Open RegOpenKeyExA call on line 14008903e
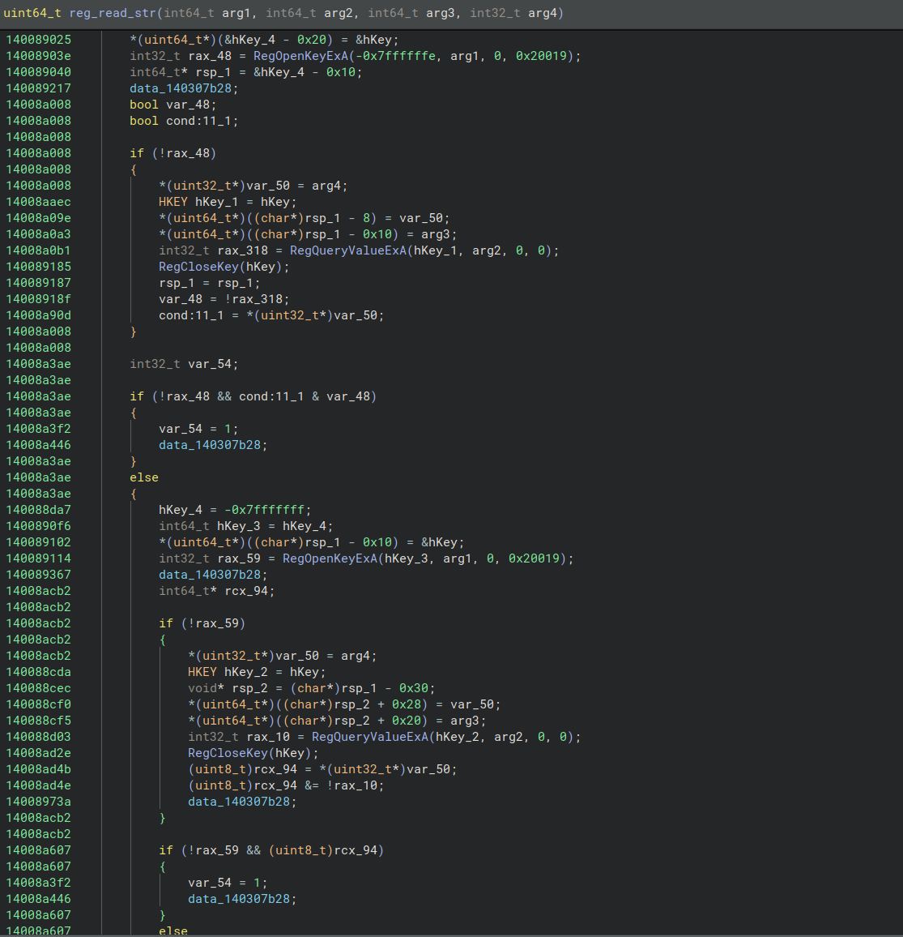The height and width of the screenshot is (937, 903). pyautogui.click(x=300, y=56)
